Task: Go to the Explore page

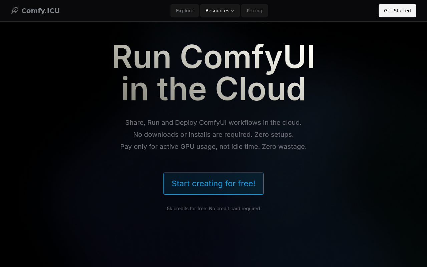Action: coord(184,11)
